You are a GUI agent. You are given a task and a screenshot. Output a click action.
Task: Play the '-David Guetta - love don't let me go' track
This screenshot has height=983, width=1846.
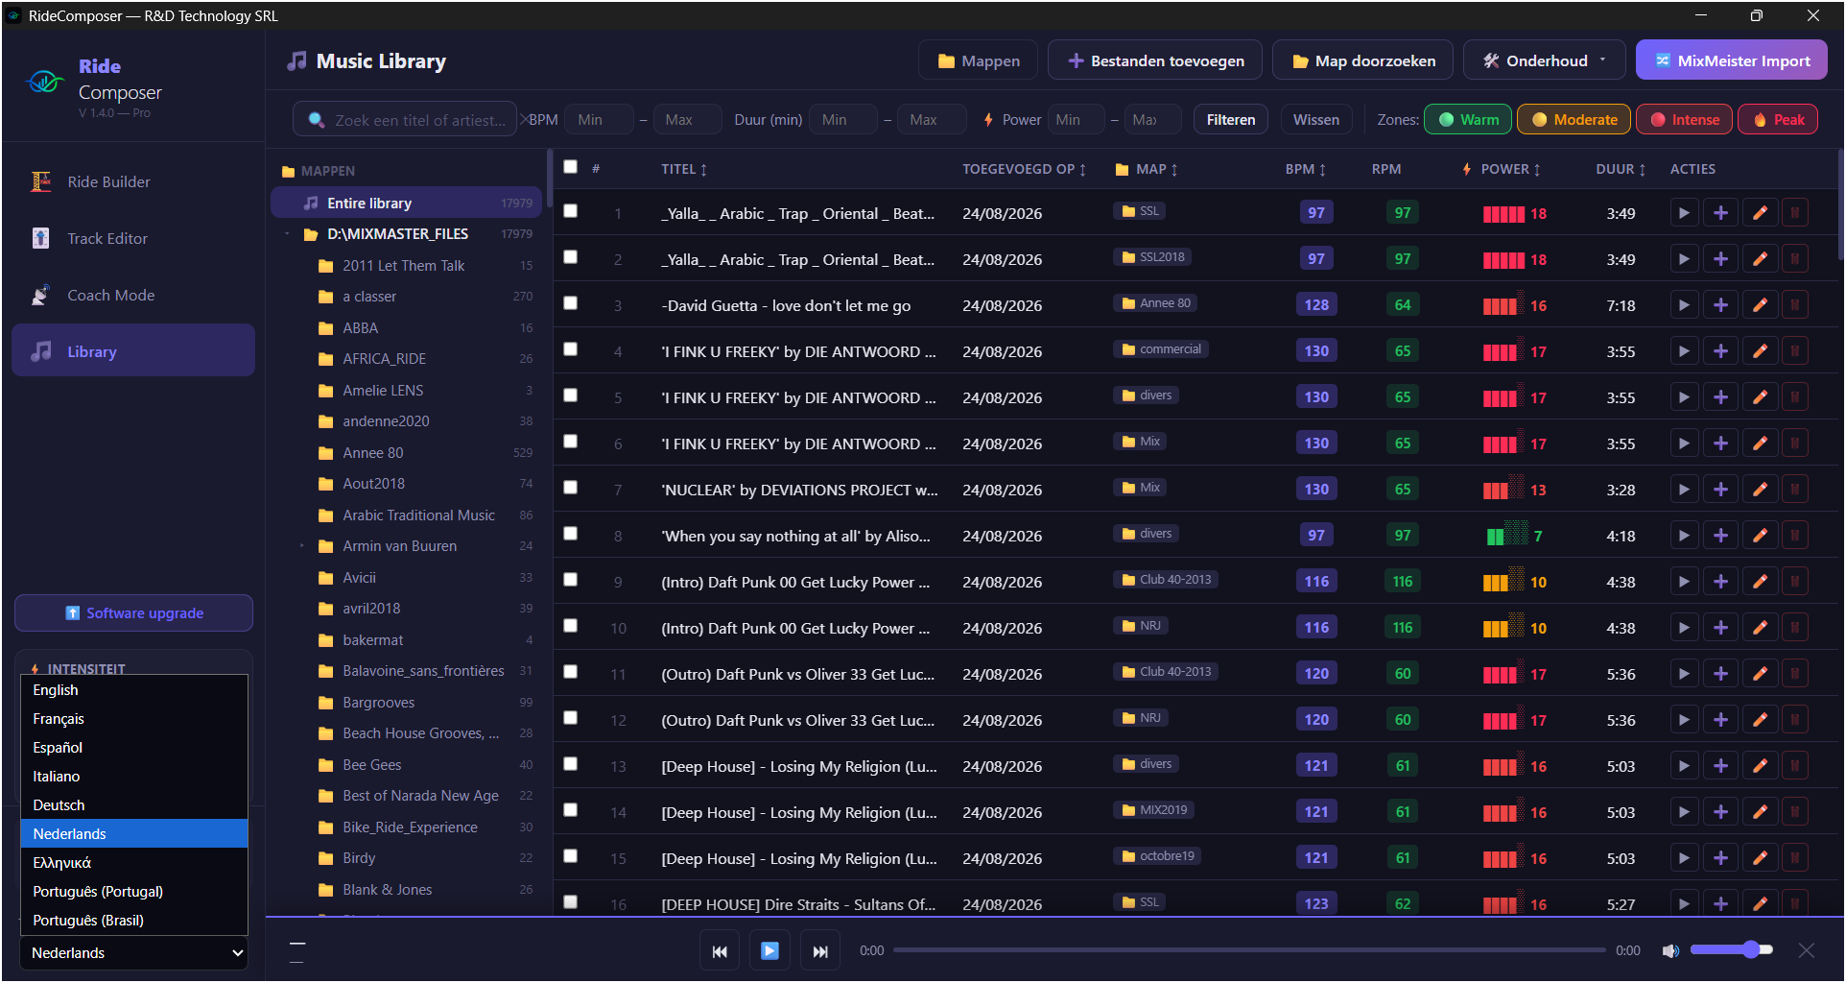1683,305
